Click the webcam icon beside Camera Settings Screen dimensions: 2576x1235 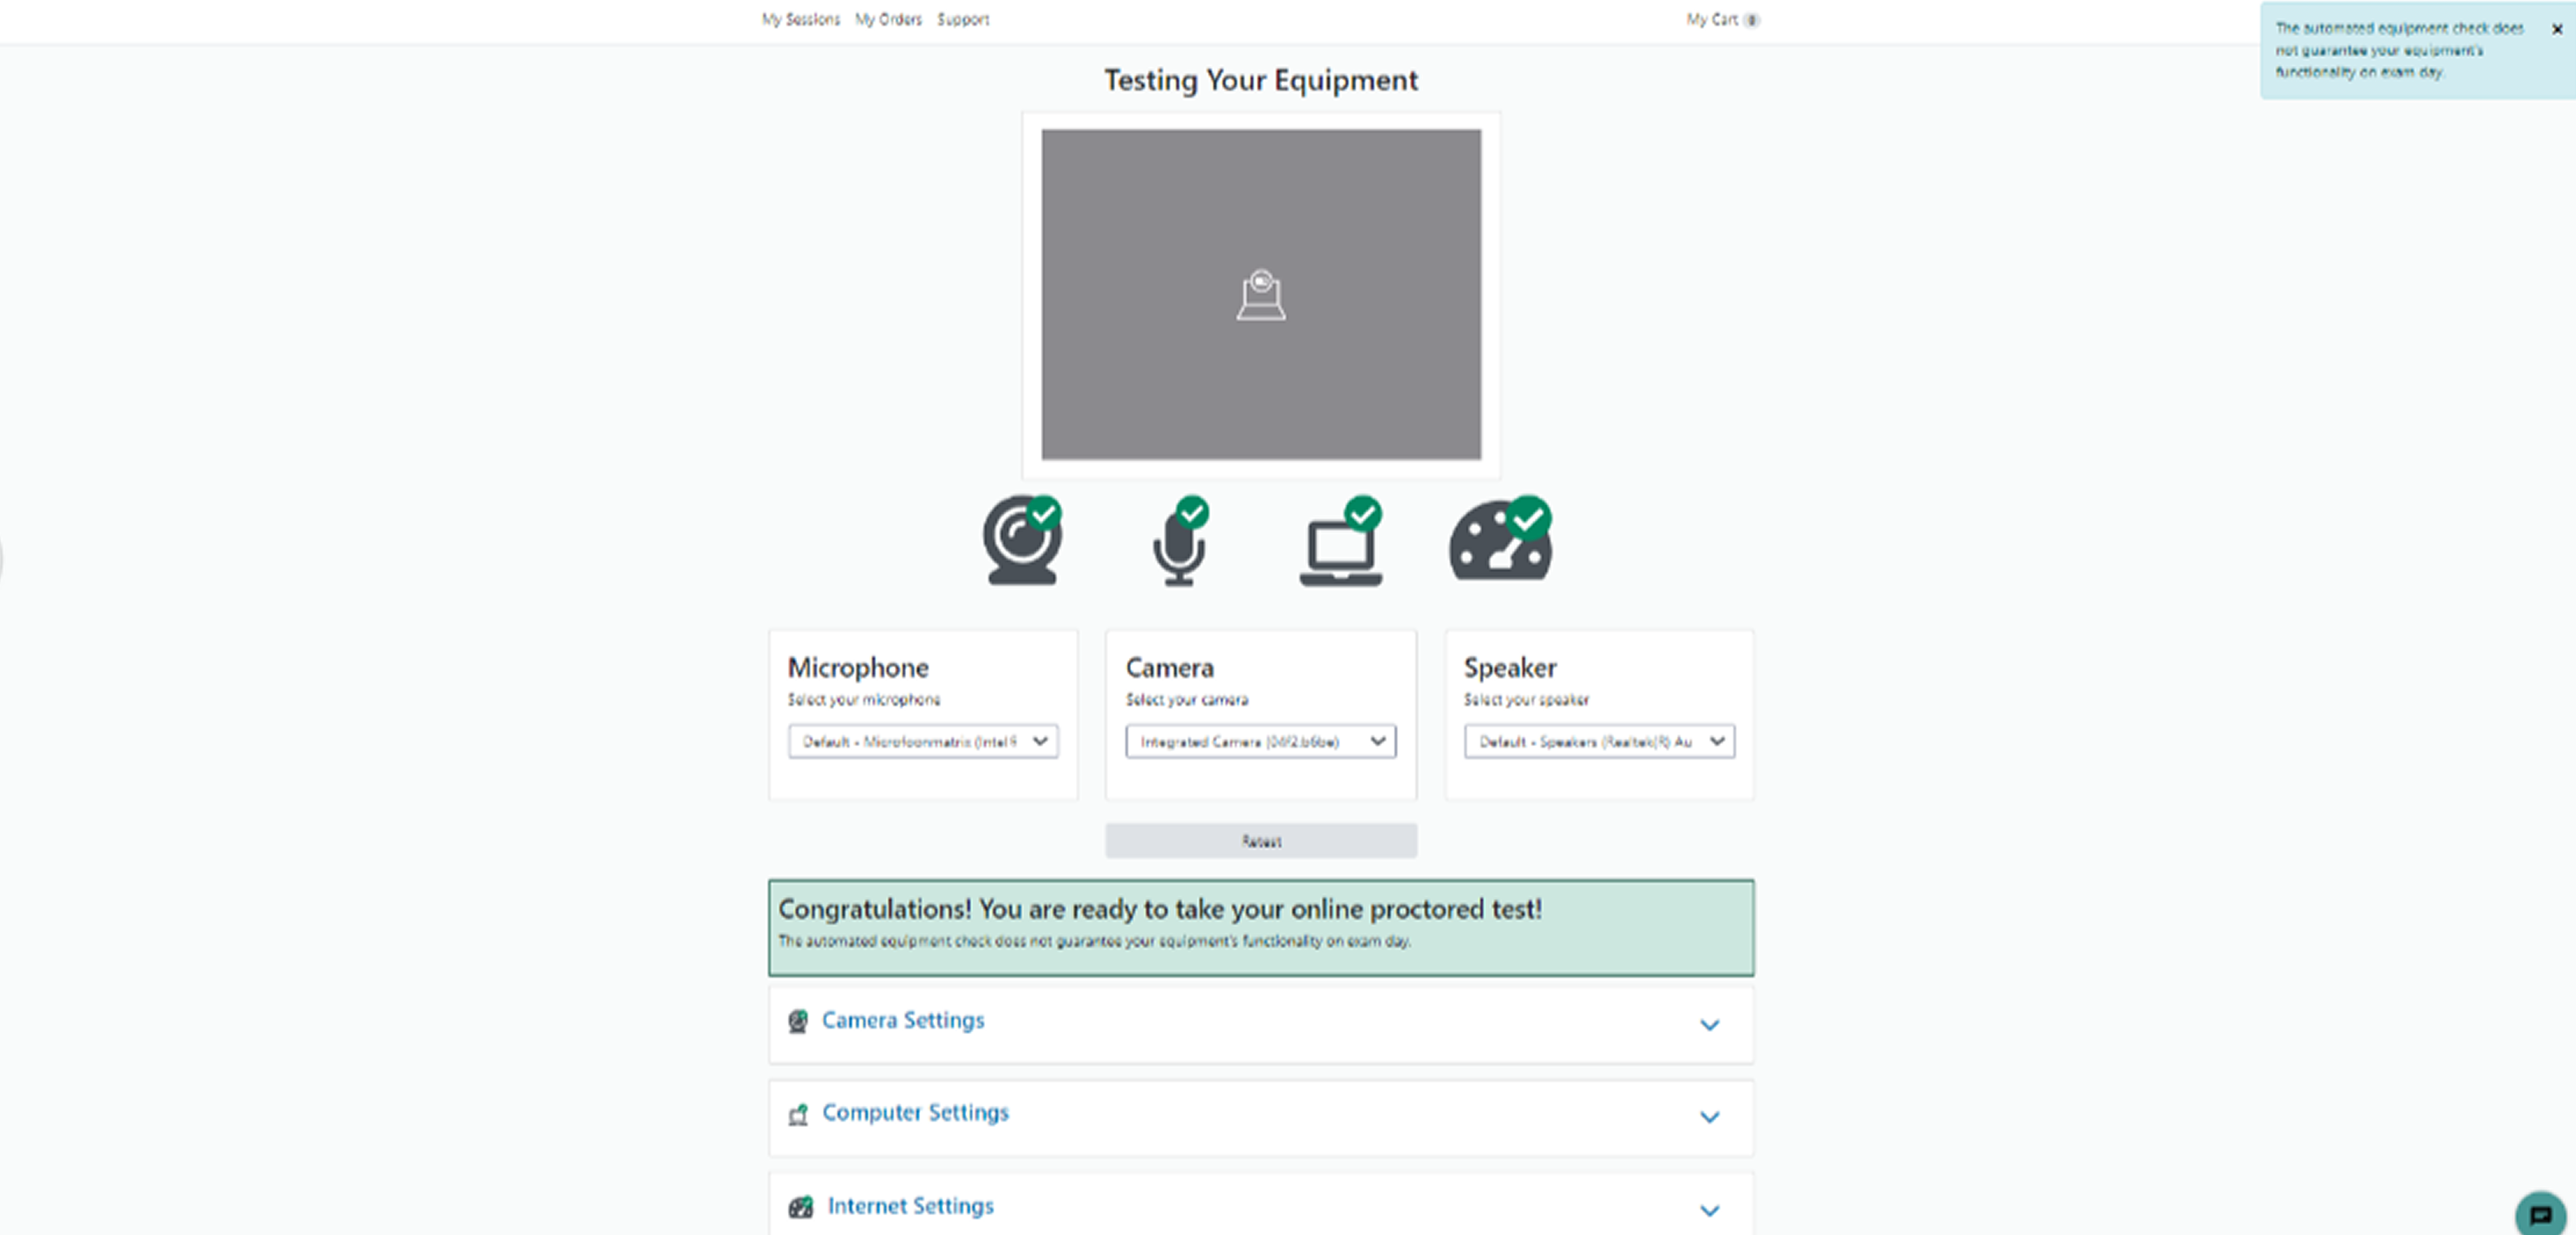click(798, 1021)
